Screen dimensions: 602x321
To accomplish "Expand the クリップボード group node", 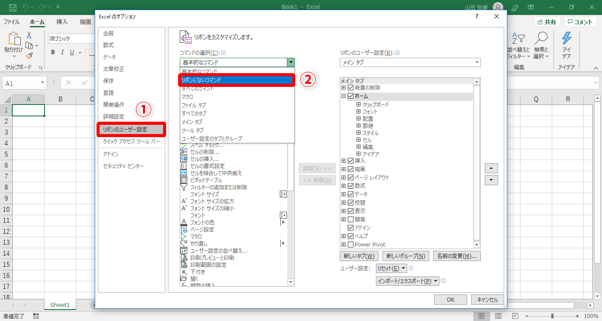I will 359,105.
